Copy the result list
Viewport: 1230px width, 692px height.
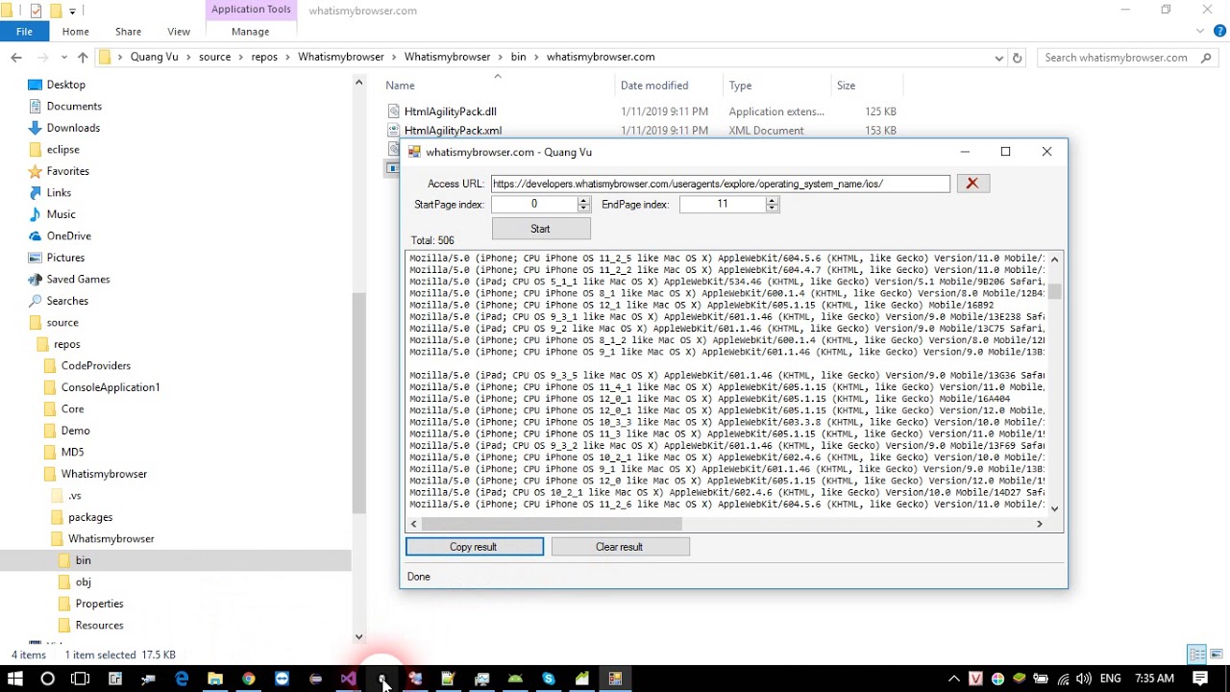(x=475, y=547)
